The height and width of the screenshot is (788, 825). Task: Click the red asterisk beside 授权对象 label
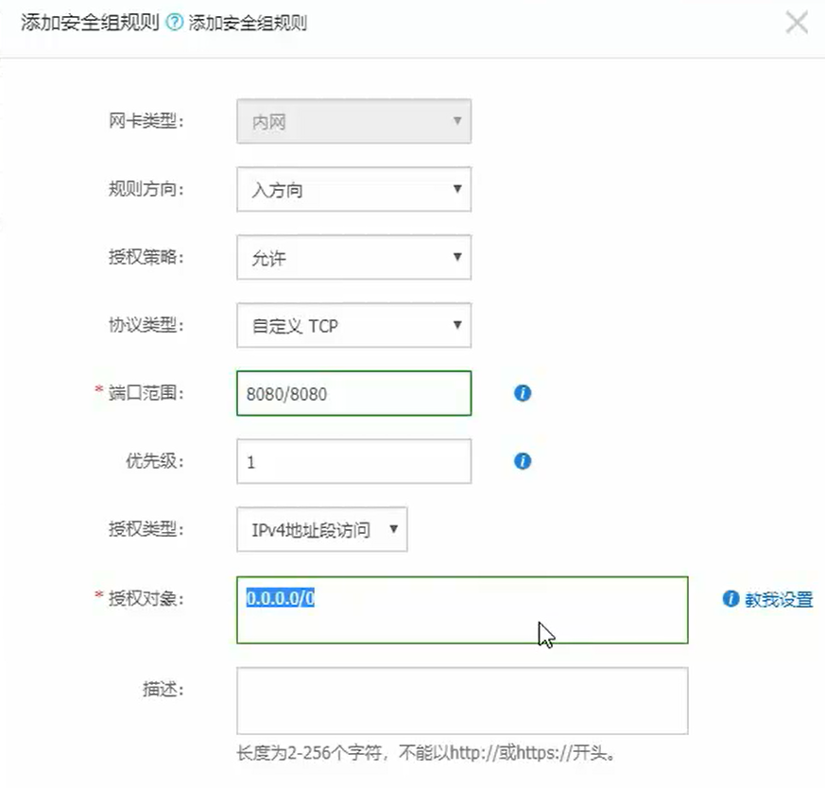pyautogui.click(x=98, y=596)
